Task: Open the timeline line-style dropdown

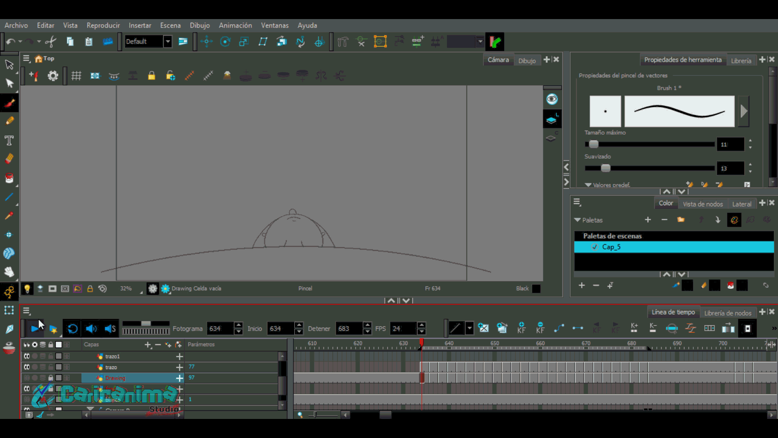Action: click(469, 328)
